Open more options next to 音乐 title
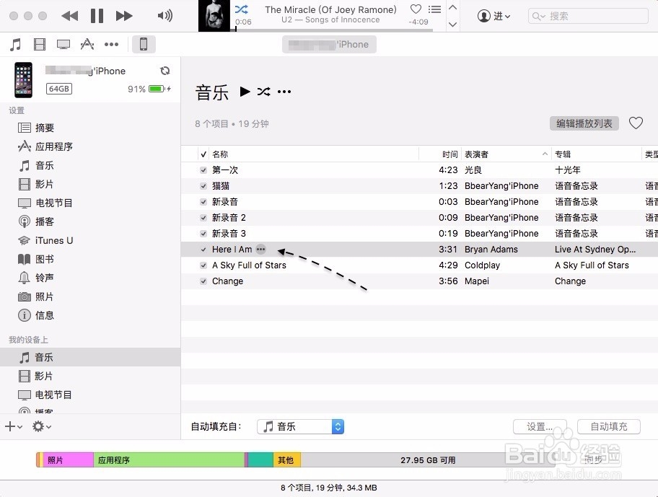This screenshot has height=497, width=658. [284, 92]
